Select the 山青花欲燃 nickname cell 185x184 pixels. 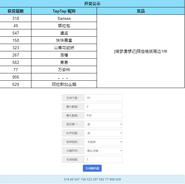click(x=64, y=48)
